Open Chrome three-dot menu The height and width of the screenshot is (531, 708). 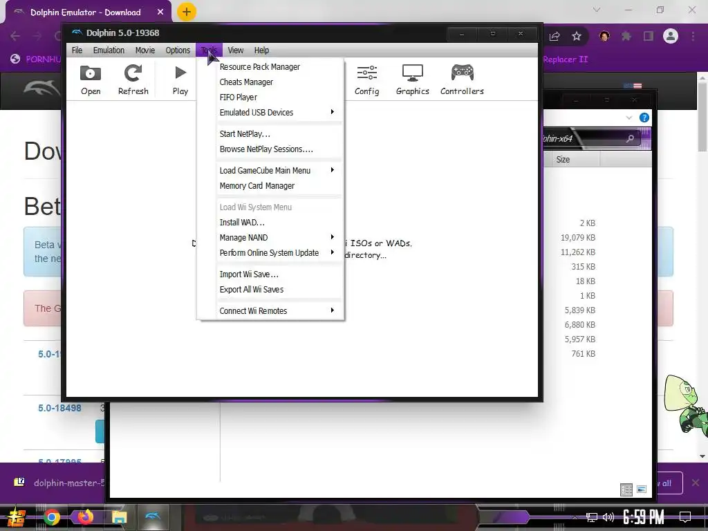coord(693,36)
